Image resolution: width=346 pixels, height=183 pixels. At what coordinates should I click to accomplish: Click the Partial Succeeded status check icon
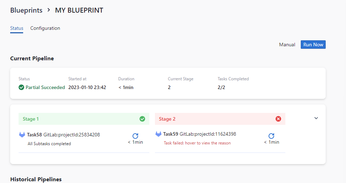[21, 87]
